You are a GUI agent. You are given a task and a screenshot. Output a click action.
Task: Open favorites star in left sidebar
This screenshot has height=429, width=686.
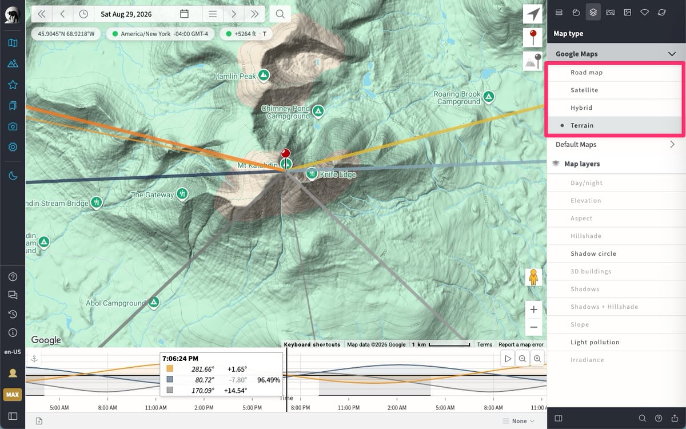tap(13, 85)
